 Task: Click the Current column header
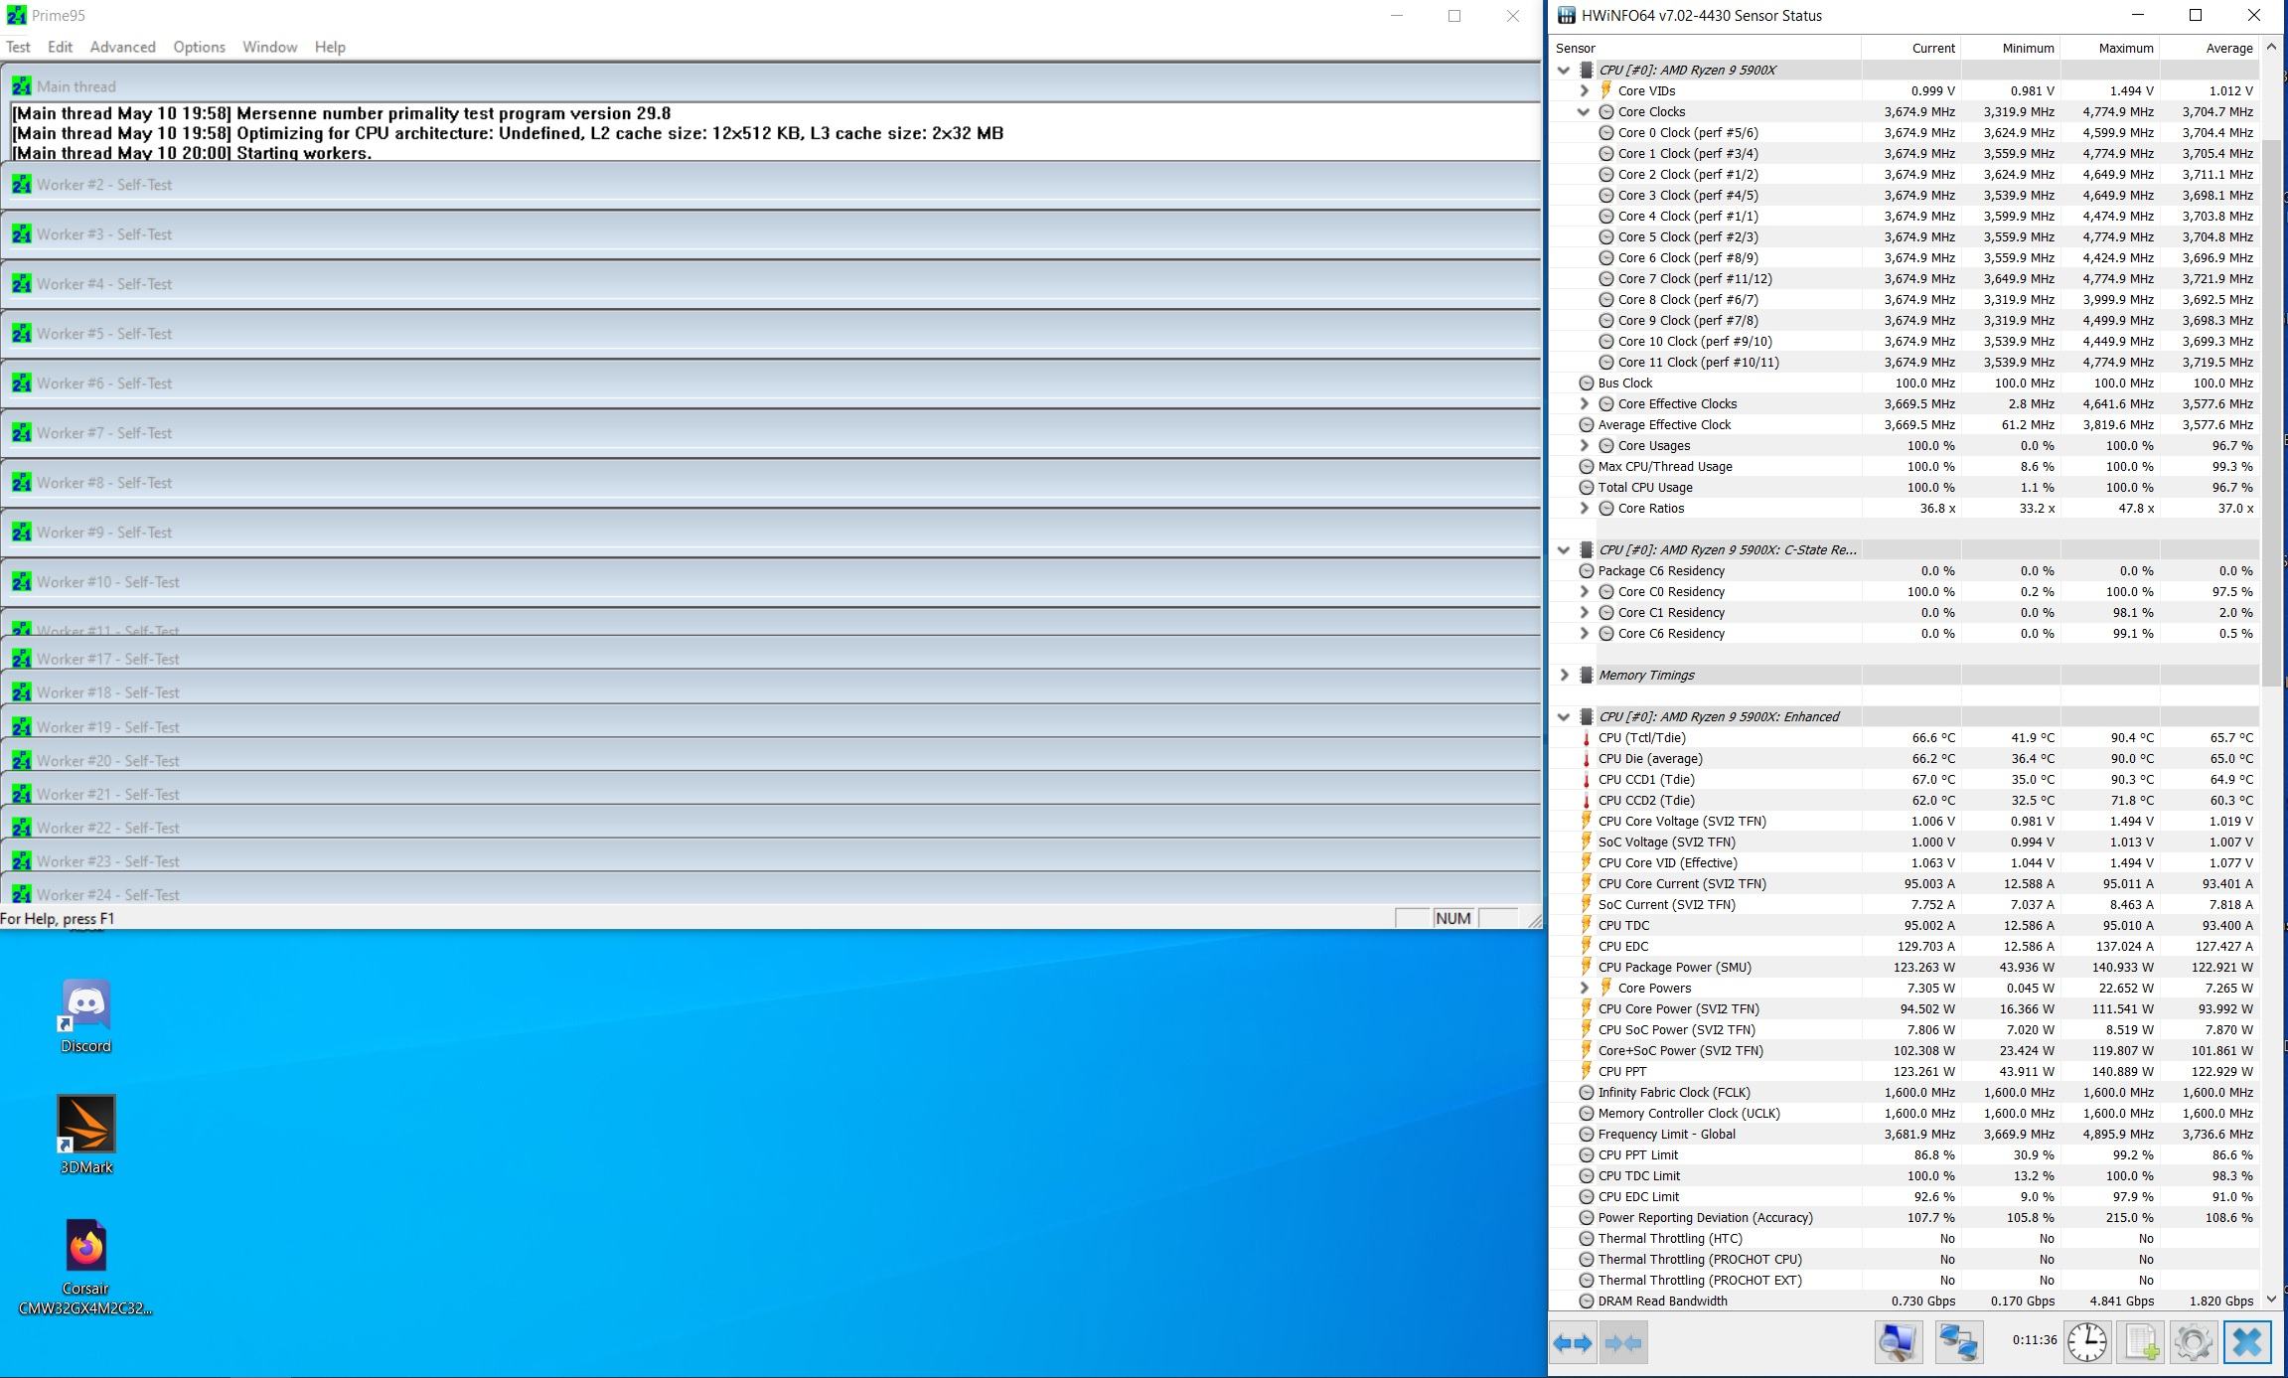tap(1911, 49)
